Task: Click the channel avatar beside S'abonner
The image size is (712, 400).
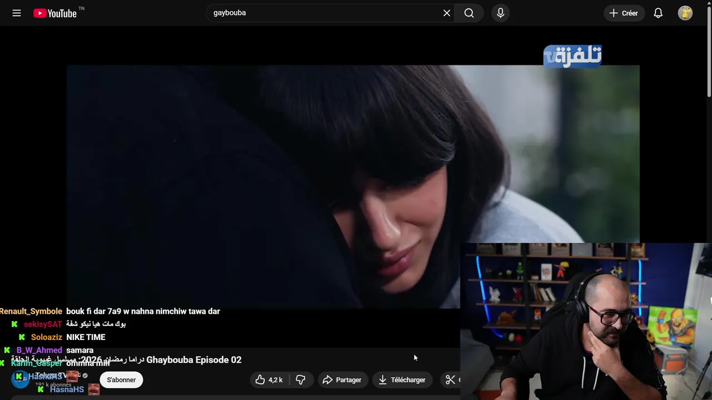Action: (x=21, y=379)
